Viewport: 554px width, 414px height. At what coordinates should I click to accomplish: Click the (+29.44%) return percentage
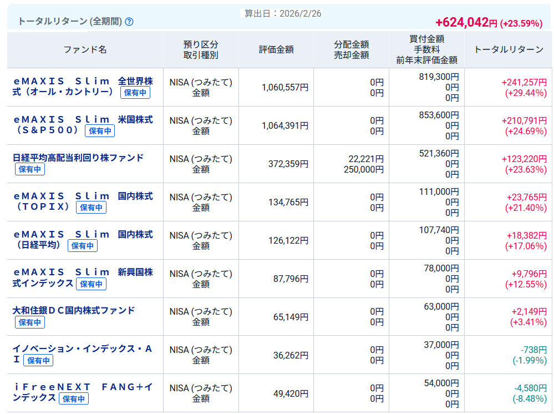526,93
